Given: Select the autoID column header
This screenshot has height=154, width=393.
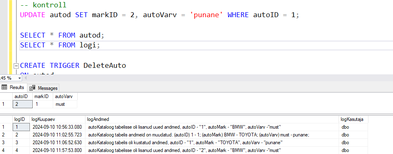Looking at the screenshot, I should tap(22, 96).
